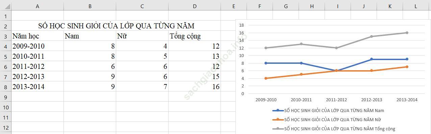Select column F header
Screen dimensions: 431x134
(x=259, y=6)
